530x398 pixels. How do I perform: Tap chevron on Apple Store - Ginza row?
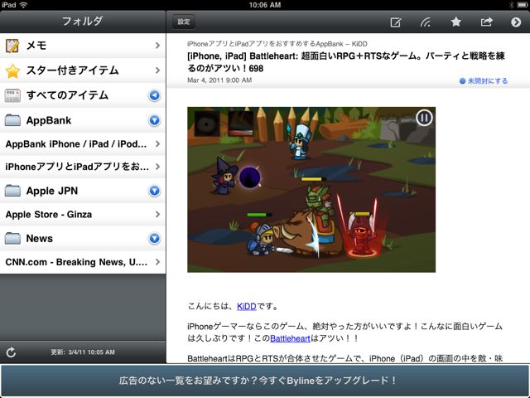(157, 214)
